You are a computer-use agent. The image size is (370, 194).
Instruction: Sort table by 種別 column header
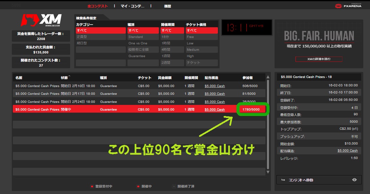(103, 78)
